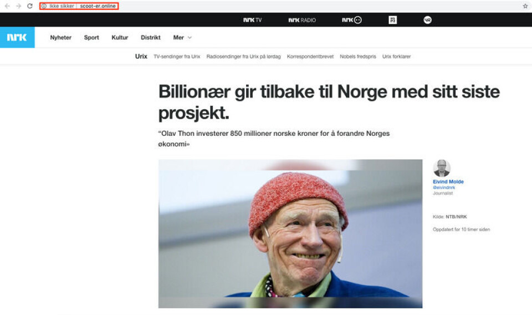The width and height of the screenshot is (532, 315).
Task: Reload the page with refresh icon
Action: click(30, 6)
